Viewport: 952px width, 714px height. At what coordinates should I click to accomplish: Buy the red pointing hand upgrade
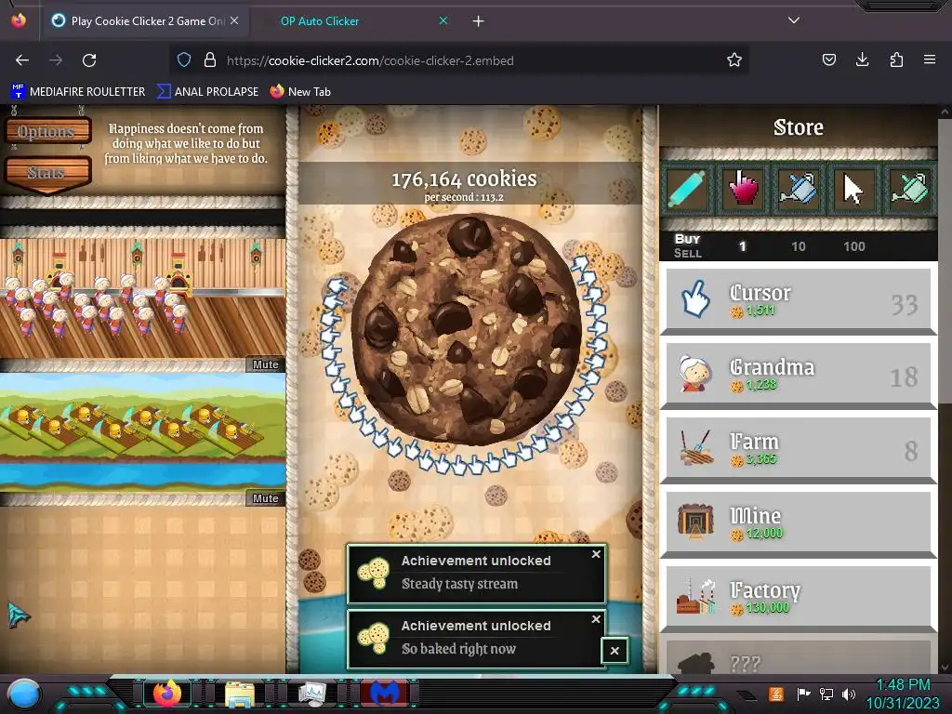click(x=743, y=189)
